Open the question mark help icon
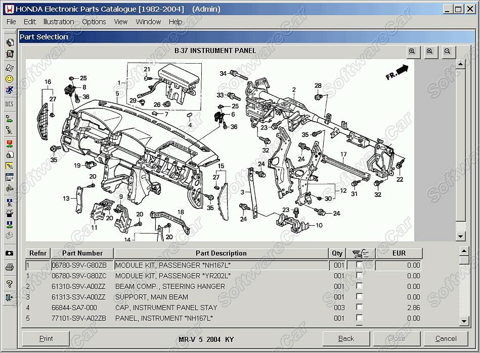 point(10,284)
